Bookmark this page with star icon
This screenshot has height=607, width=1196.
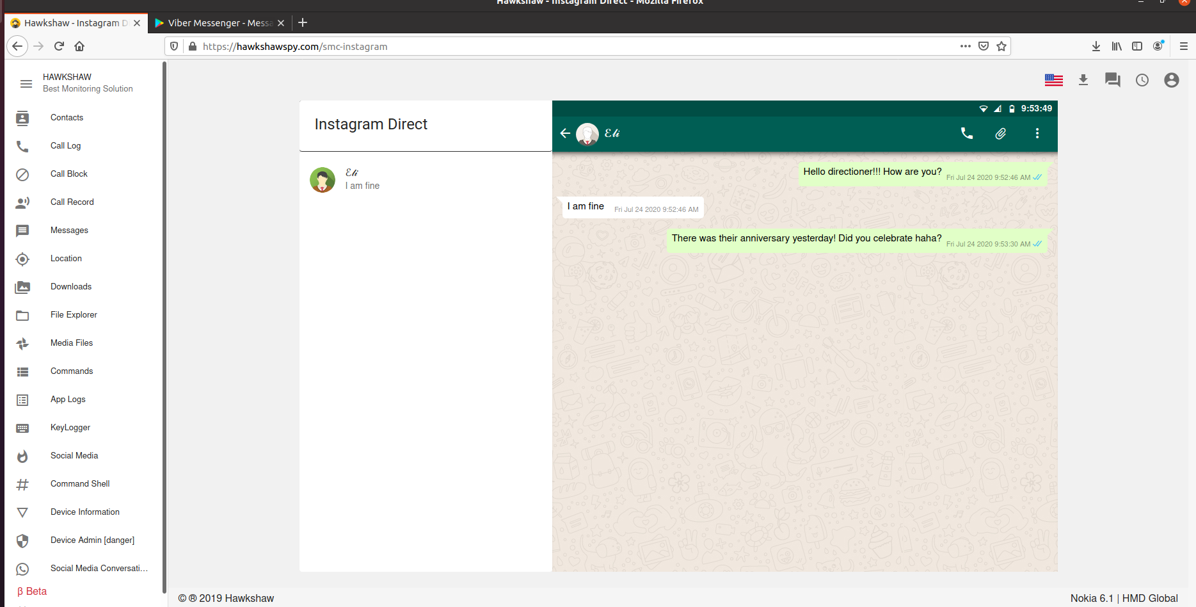[x=1001, y=46]
